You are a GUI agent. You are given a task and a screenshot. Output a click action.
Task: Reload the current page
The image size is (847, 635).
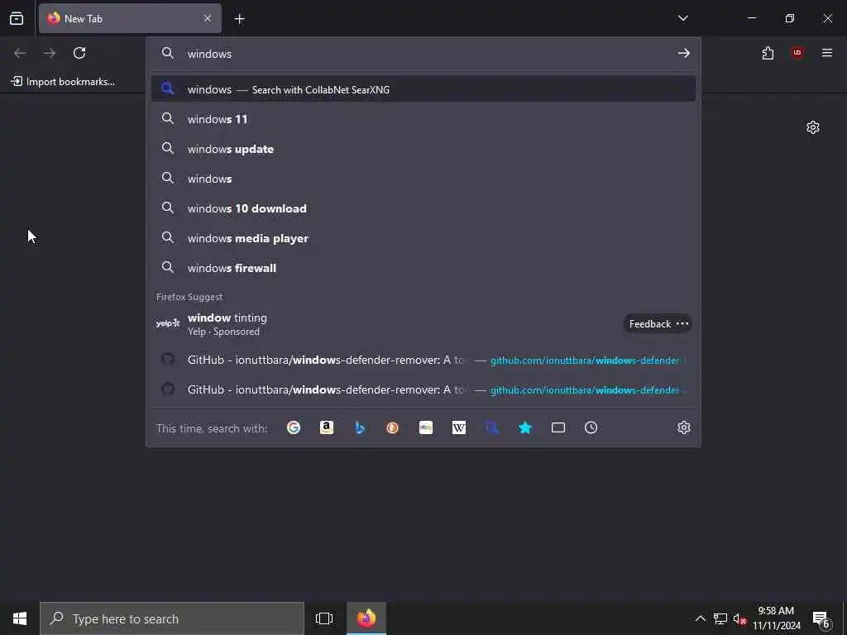point(79,53)
